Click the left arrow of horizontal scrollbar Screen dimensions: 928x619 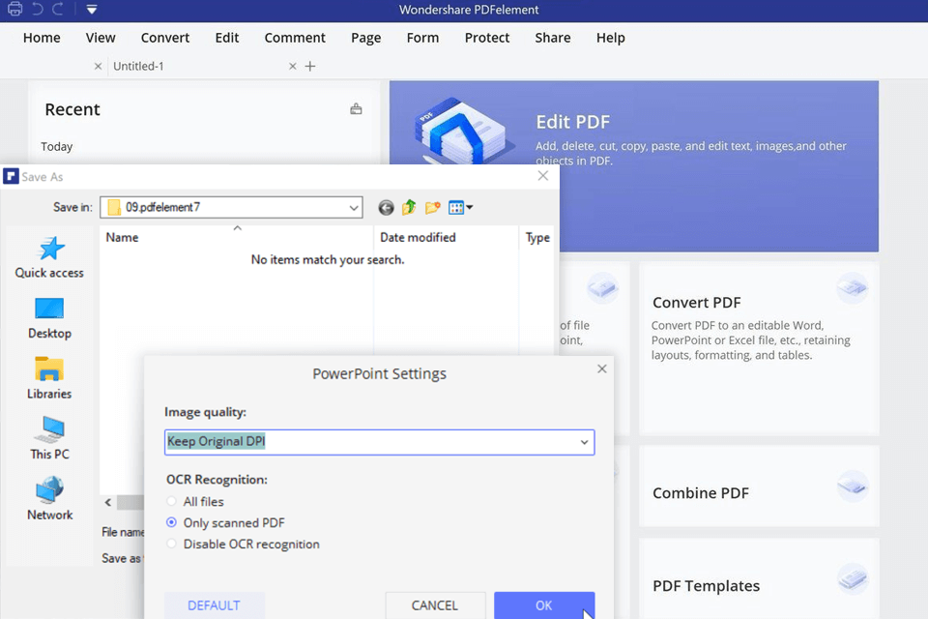pos(108,503)
